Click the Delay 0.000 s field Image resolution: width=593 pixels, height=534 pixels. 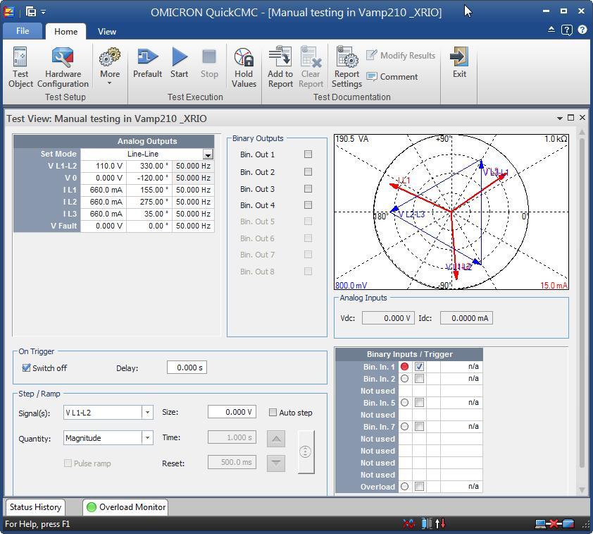click(x=187, y=368)
